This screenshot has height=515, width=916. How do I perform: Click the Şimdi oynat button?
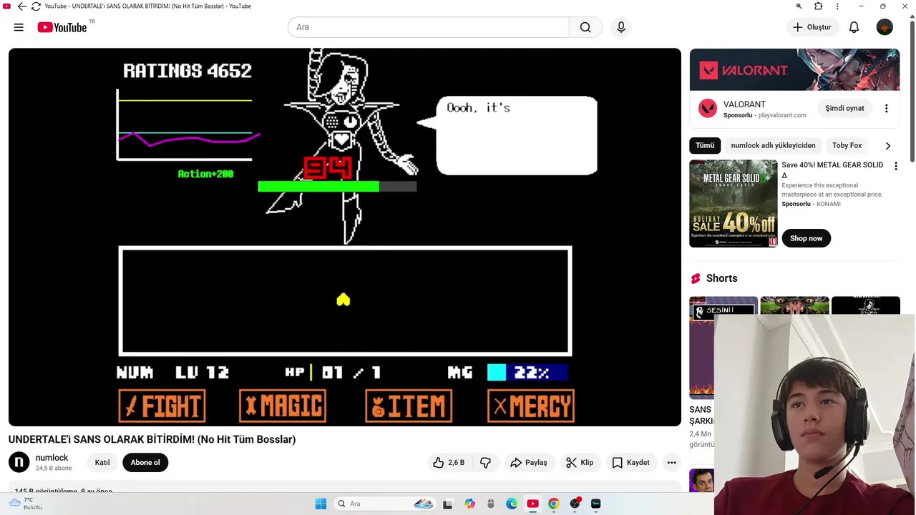click(x=844, y=108)
